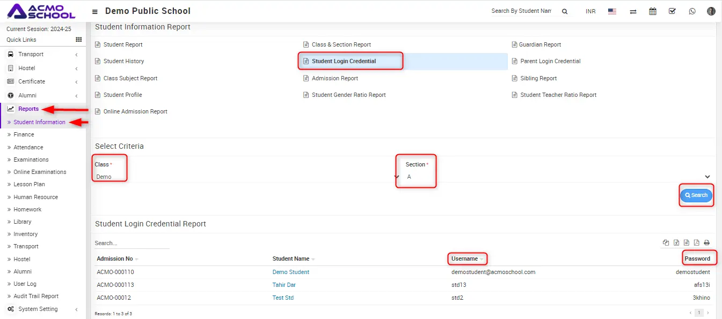Click the US flag language icon

[612, 11]
